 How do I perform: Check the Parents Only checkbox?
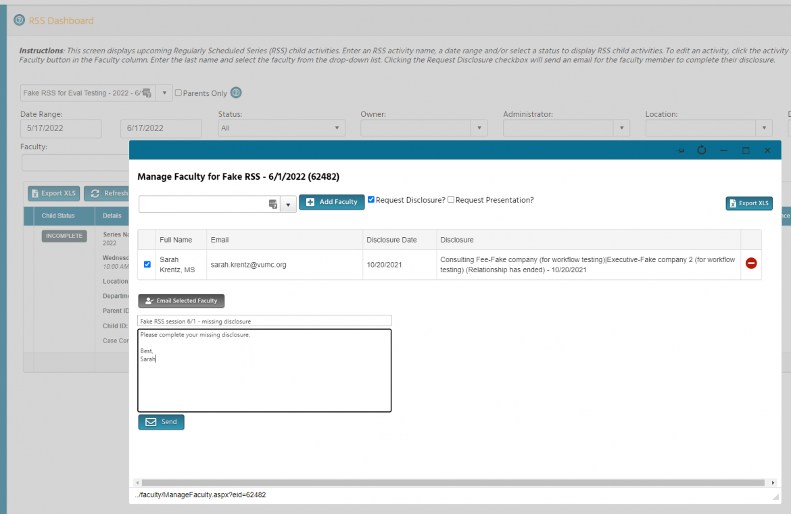pos(178,93)
